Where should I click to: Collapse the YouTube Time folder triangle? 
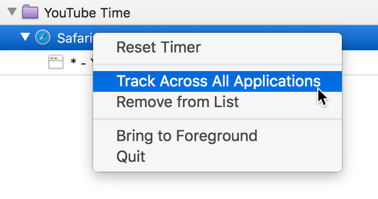coord(12,11)
